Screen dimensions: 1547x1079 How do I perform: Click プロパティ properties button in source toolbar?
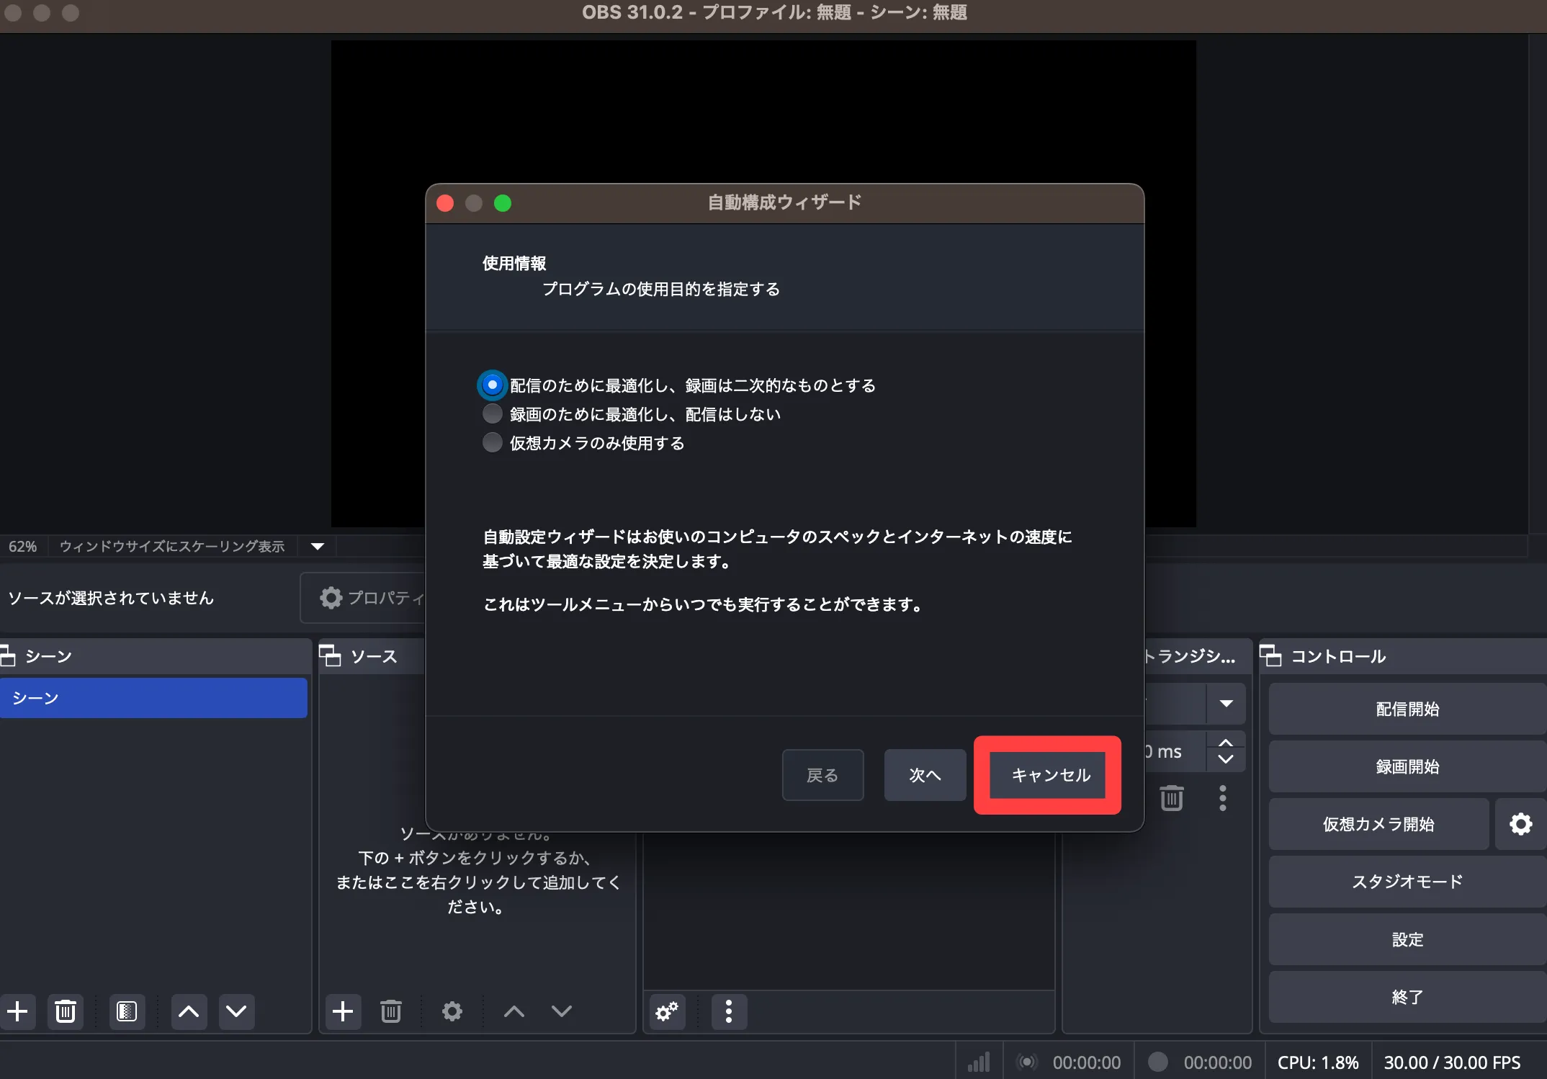coord(364,598)
